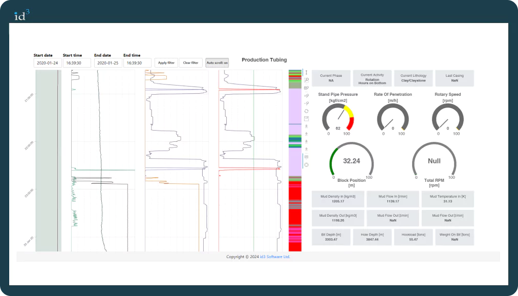The image size is (518, 296).
Task: Click the Current Phase card
Action: pos(331,78)
